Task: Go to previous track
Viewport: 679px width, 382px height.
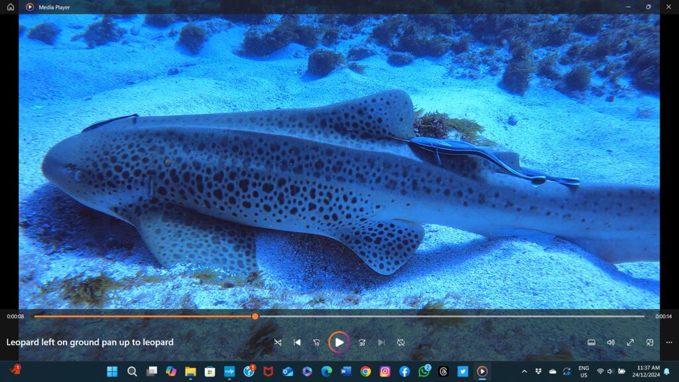Action: click(x=297, y=342)
